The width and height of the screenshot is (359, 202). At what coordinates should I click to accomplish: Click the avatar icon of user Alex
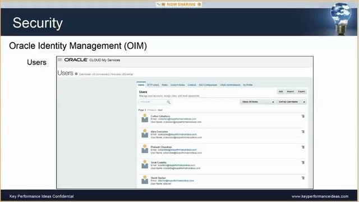coord(145,134)
